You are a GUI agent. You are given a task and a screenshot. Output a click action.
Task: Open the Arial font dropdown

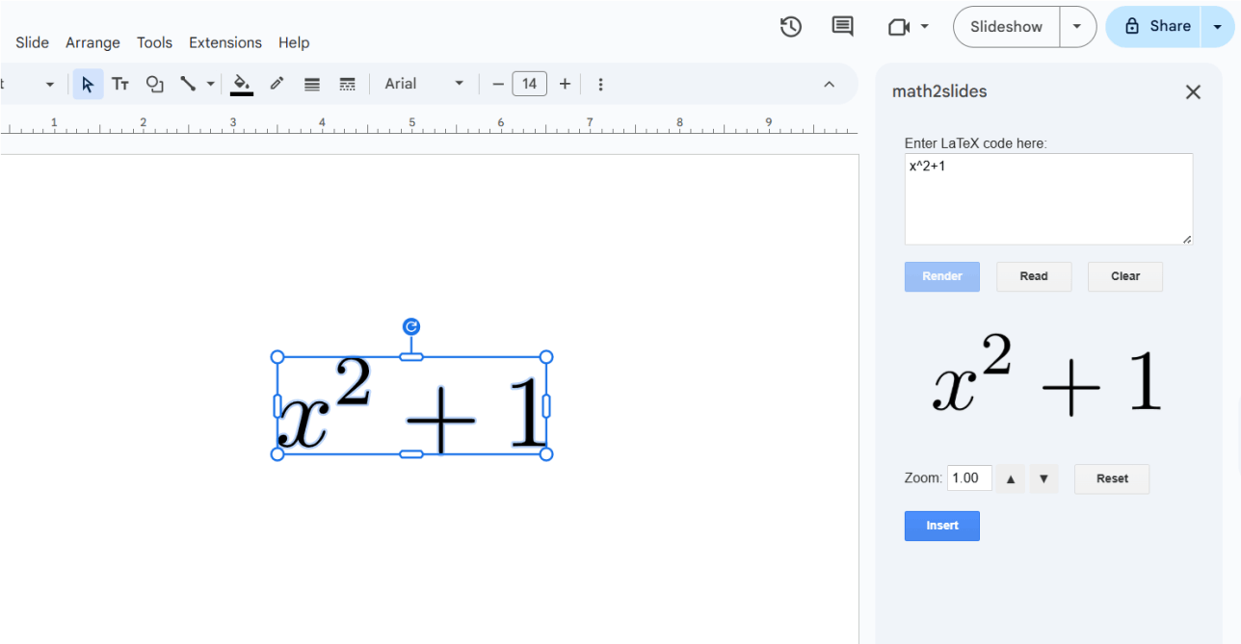[x=424, y=85]
